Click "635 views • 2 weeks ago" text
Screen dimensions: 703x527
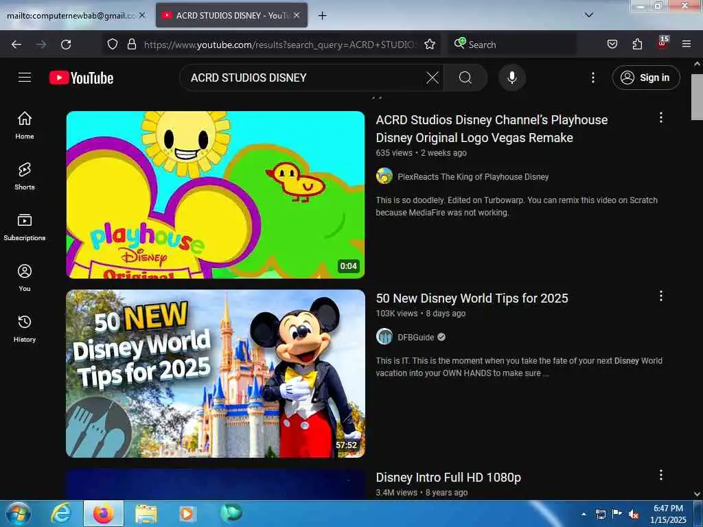click(421, 153)
